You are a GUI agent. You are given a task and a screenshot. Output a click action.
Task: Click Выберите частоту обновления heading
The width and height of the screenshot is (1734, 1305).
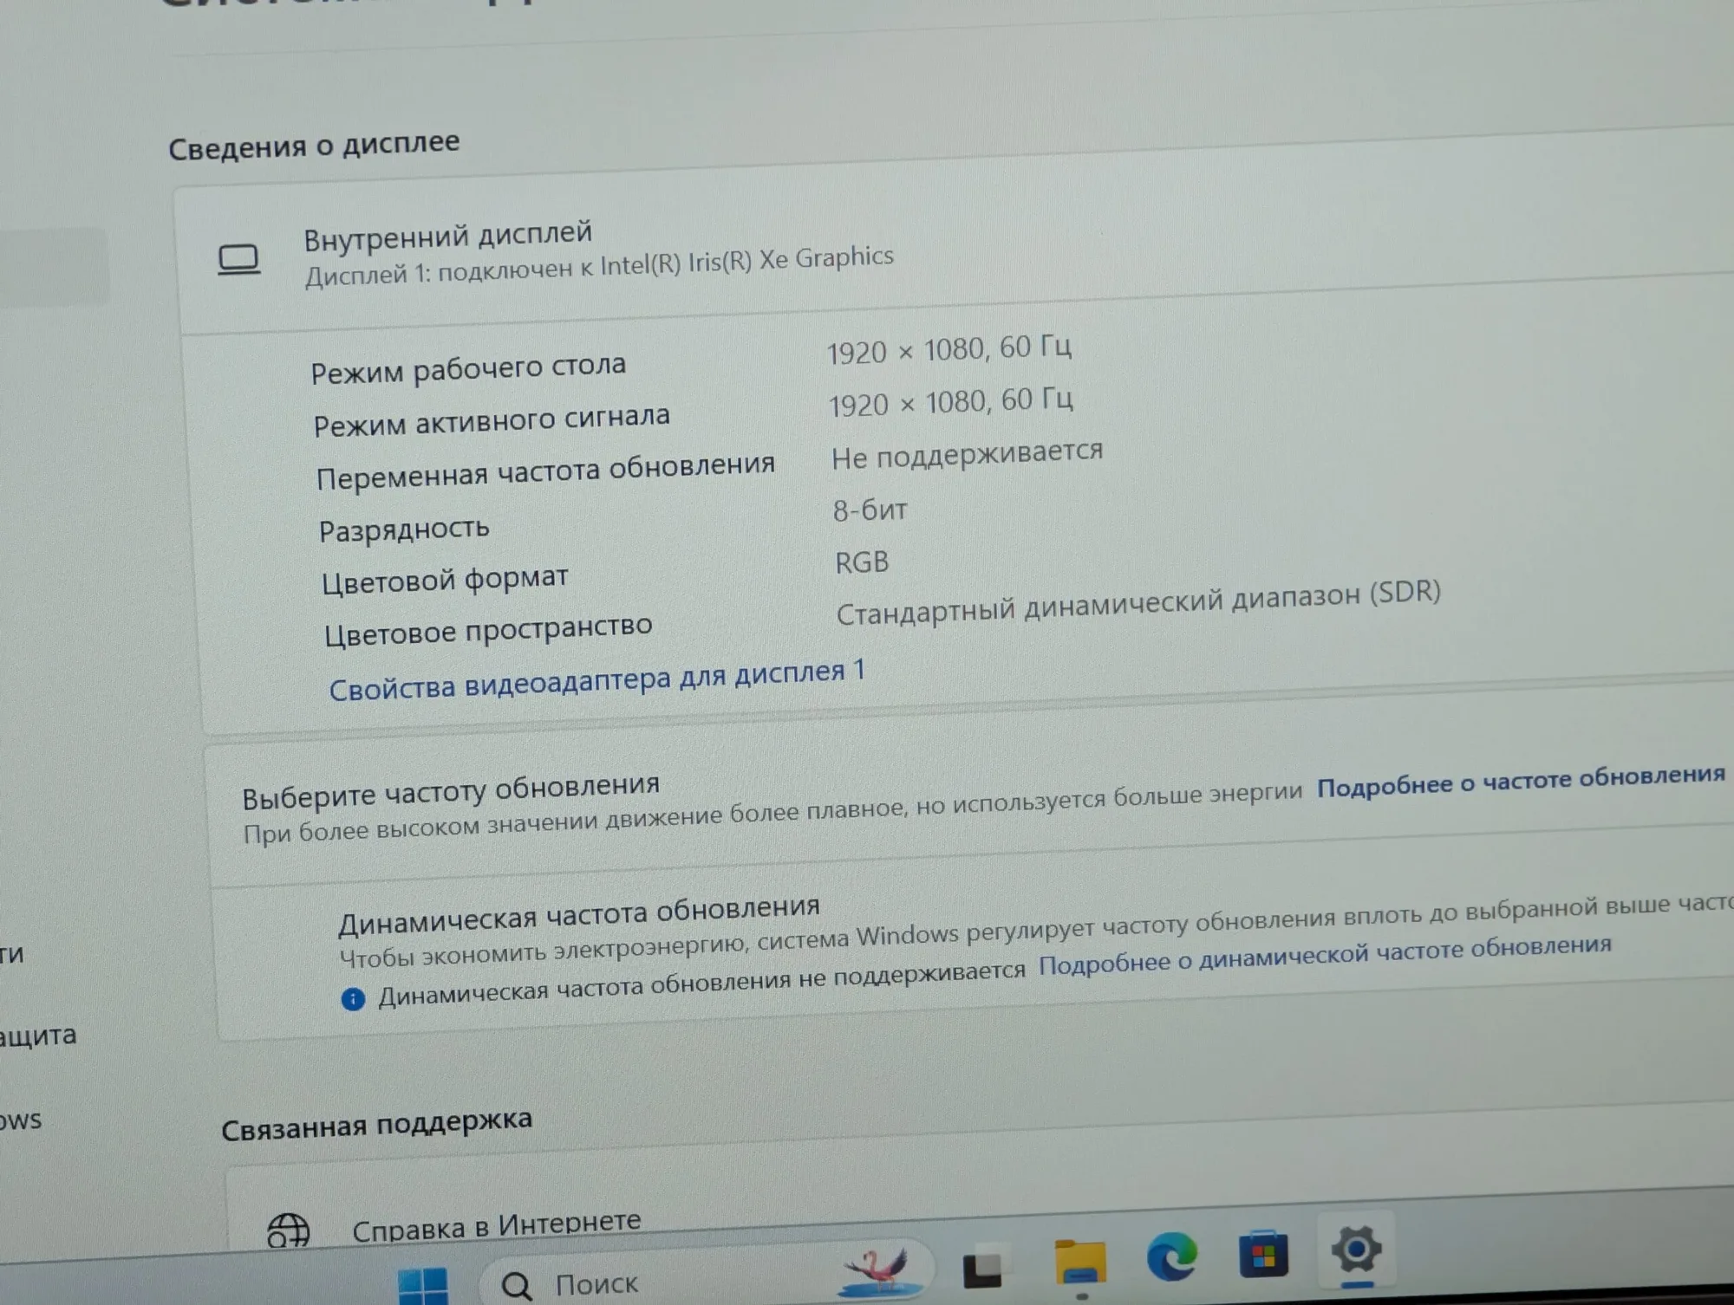tap(451, 791)
